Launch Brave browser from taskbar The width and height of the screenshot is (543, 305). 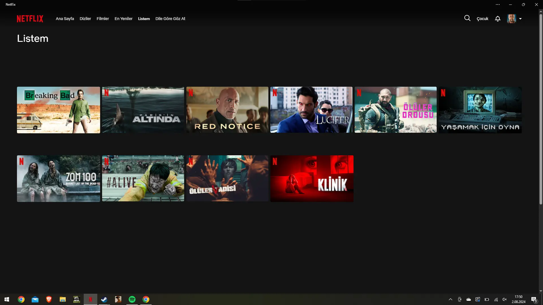pos(49,299)
